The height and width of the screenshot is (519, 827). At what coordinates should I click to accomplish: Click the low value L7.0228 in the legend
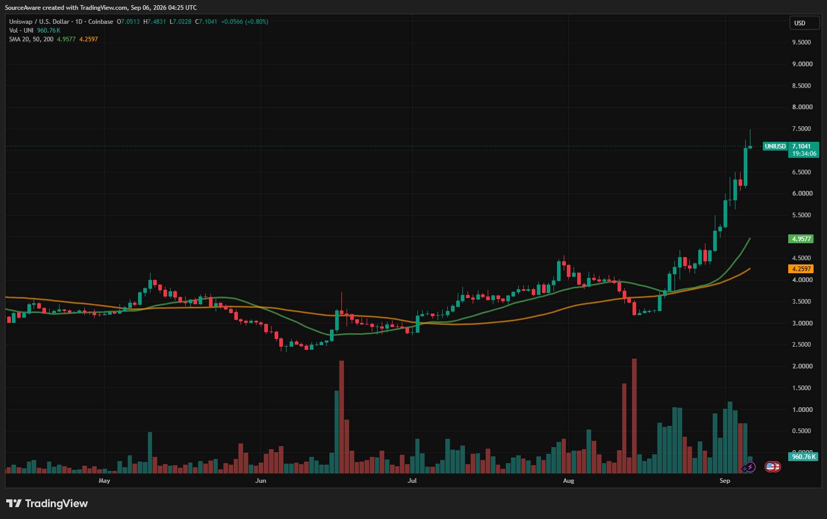pyautogui.click(x=181, y=22)
